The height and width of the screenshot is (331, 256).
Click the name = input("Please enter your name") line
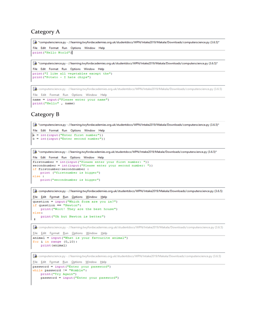(x=71, y=100)
